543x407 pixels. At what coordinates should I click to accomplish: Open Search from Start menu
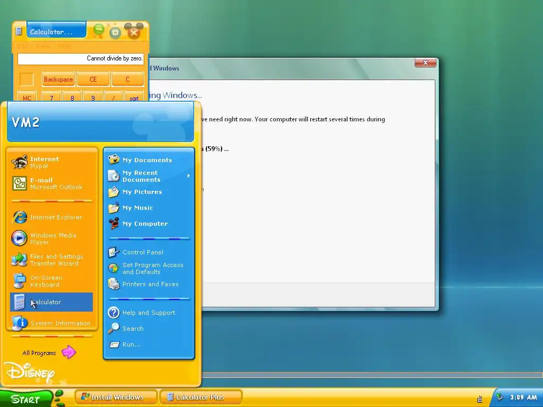pyautogui.click(x=149, y=329)
